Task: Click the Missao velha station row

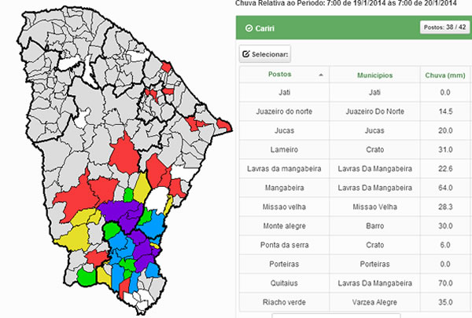Action: 285,207
